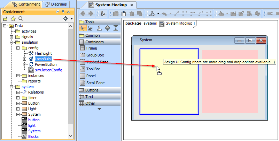
Task: Open the Buttons palette group
Action: 100,90
